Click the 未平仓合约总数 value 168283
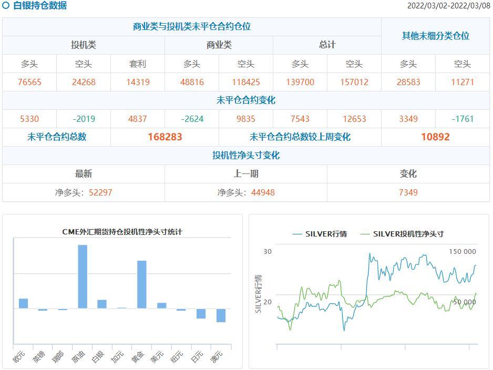This screenshot has height=370, width=493. (165, 137)
